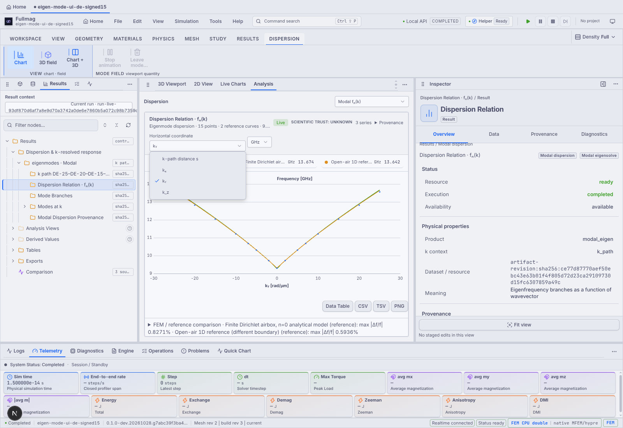Viewport: 623px width, 428px height.
Task: Open the Live Charts tab
Action: coord(233,84)
